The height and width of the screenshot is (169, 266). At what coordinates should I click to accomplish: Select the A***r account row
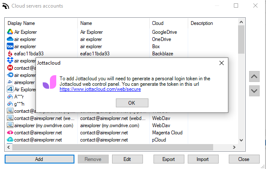click(19, 97)
